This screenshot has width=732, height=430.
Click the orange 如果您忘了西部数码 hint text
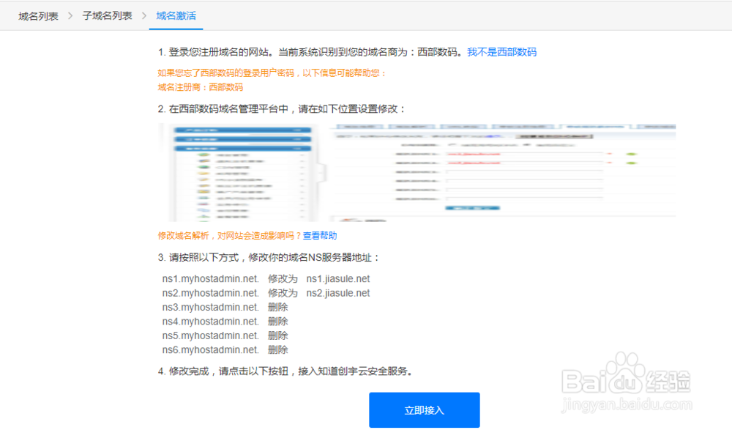[x=272, y=73]
